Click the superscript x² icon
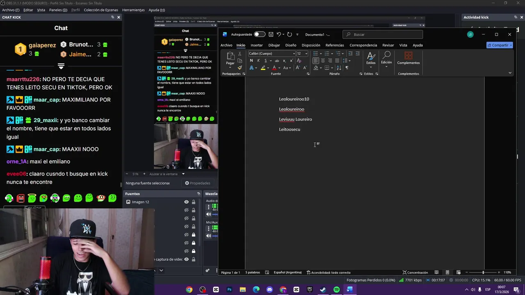Image resolution: width=525 pixels, height=295 pixels. (291, 61)
